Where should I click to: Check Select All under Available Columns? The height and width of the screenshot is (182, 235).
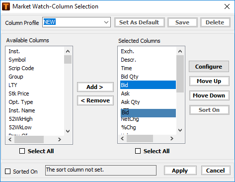(22, 151)
